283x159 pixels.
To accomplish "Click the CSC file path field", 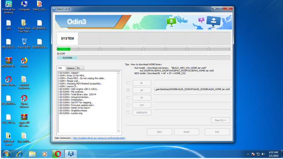I will pyautogui.click(x=192, y=105).
